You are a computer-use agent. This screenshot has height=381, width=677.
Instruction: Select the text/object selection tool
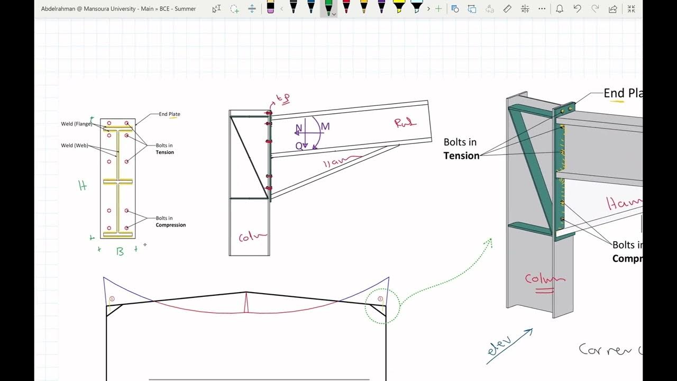click(216, 8)
